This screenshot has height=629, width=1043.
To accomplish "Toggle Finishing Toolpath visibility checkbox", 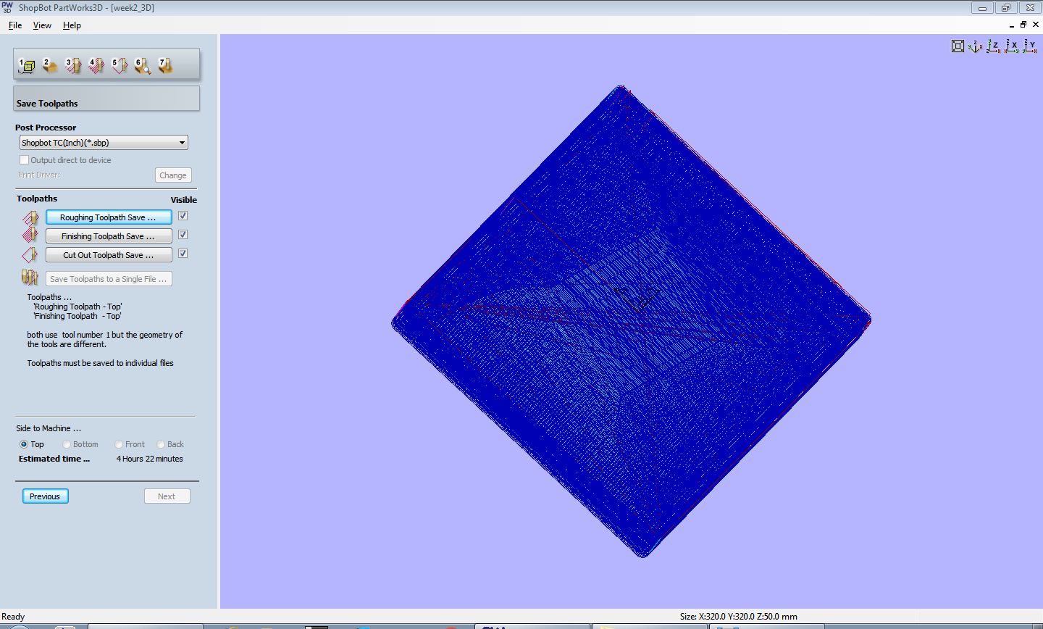I will point(183,235).
